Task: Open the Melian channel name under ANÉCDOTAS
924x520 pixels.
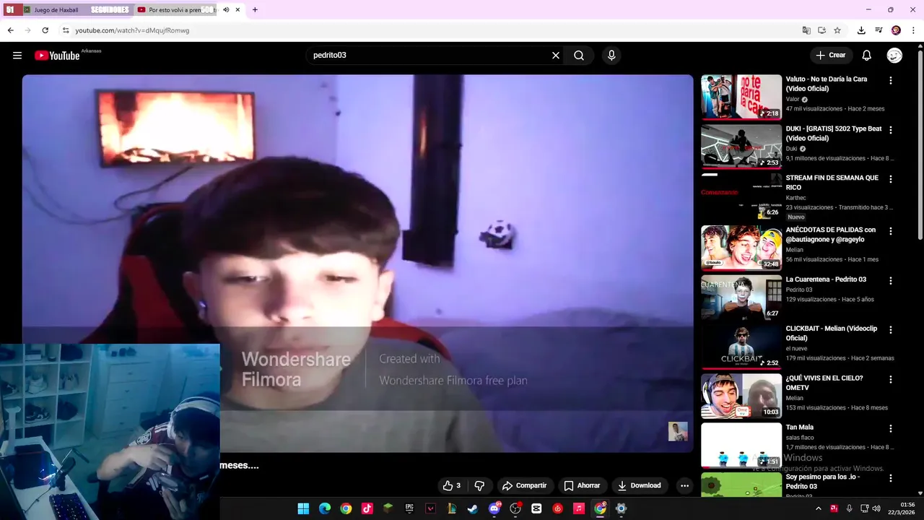Action: coord(795,250)
